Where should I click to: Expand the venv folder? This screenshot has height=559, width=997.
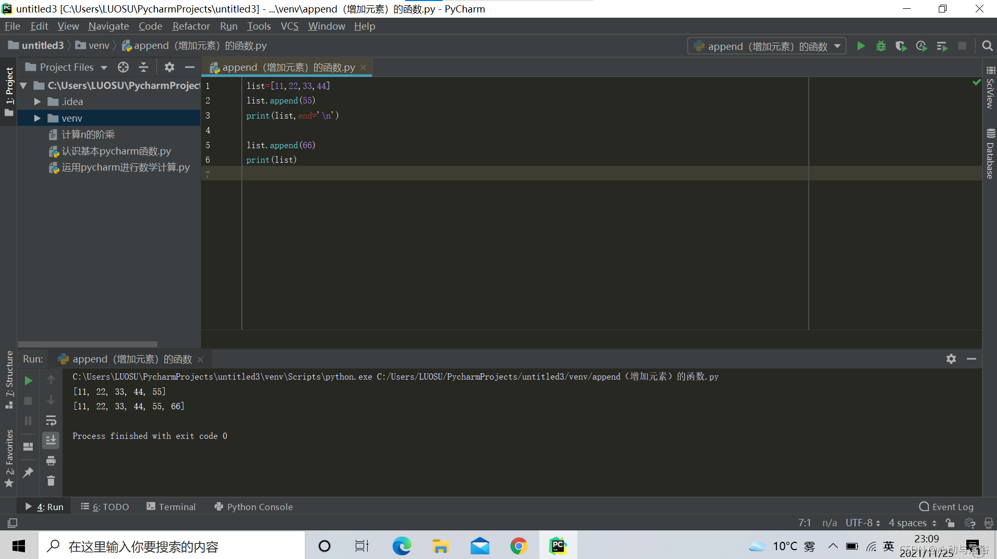point(37,118)
